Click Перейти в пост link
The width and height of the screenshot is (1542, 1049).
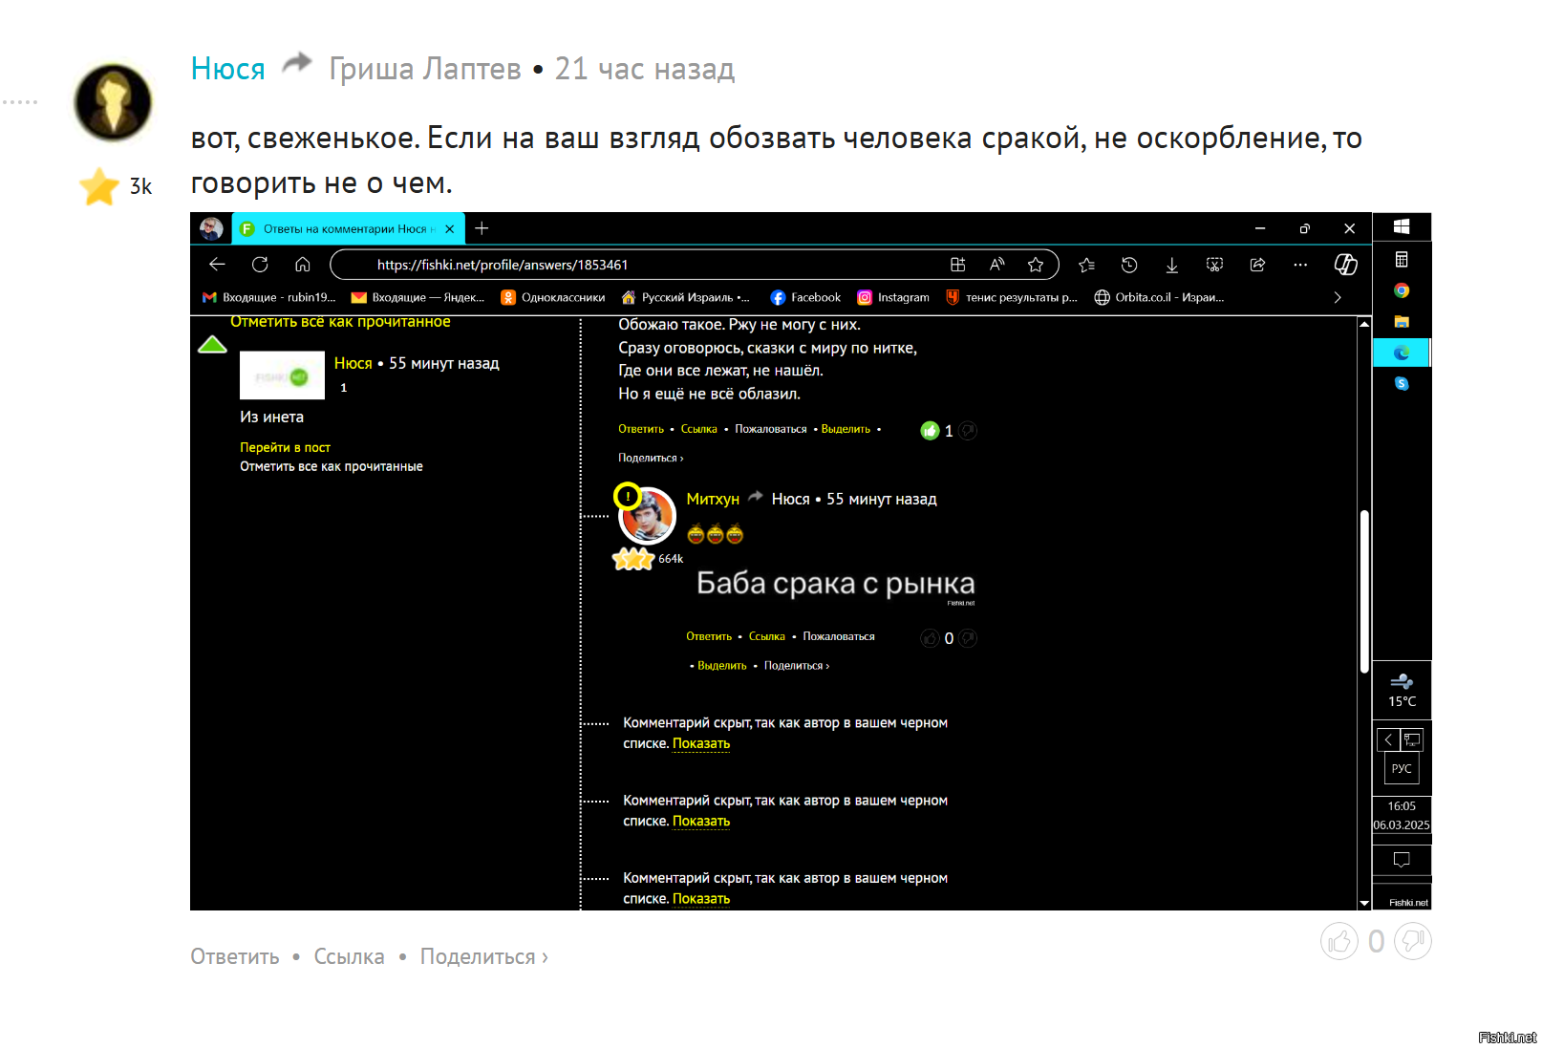285,447
